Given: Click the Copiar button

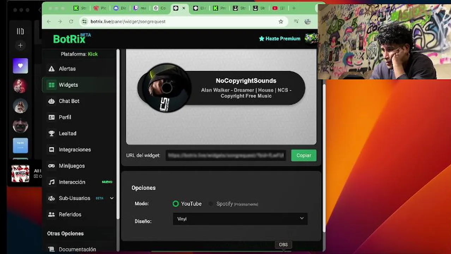Looking at the screenshot, I should point(303,156).
